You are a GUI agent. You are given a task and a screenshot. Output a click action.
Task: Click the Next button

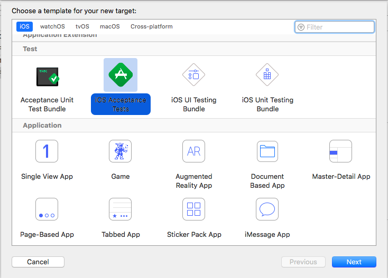(354, 262)
